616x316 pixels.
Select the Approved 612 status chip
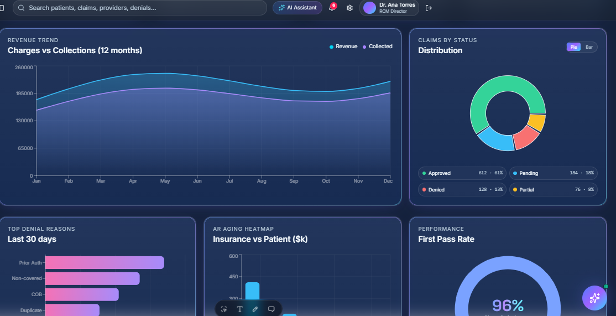click(x=462, y=173)
